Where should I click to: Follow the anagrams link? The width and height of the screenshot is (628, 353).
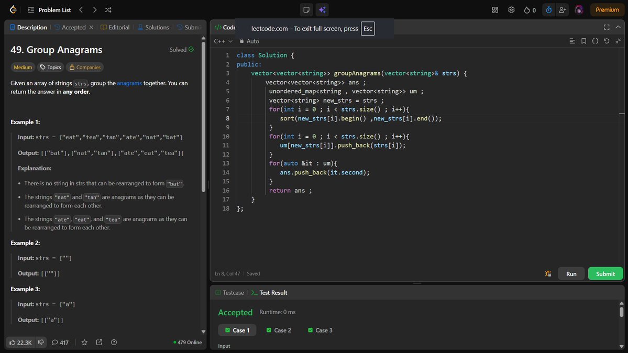(129, 83)
